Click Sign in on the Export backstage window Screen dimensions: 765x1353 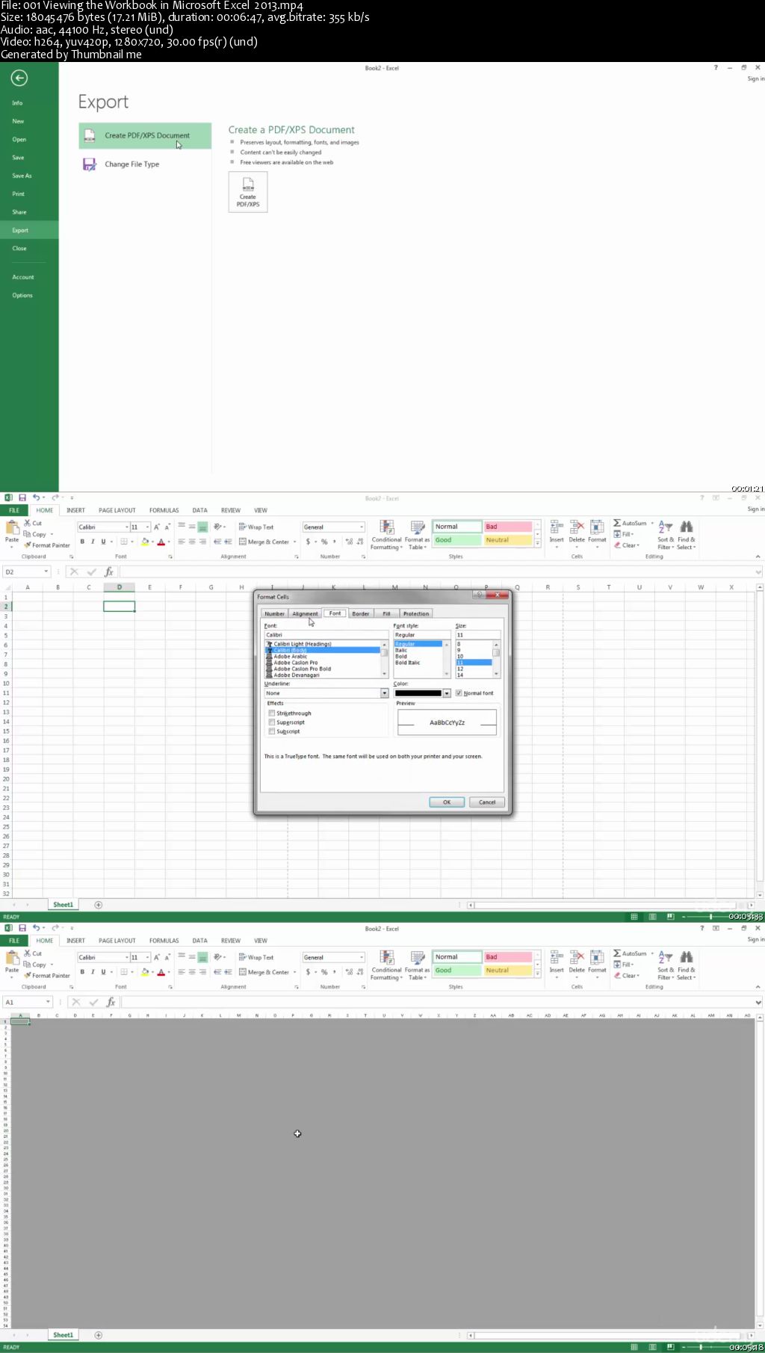[755, 78]
